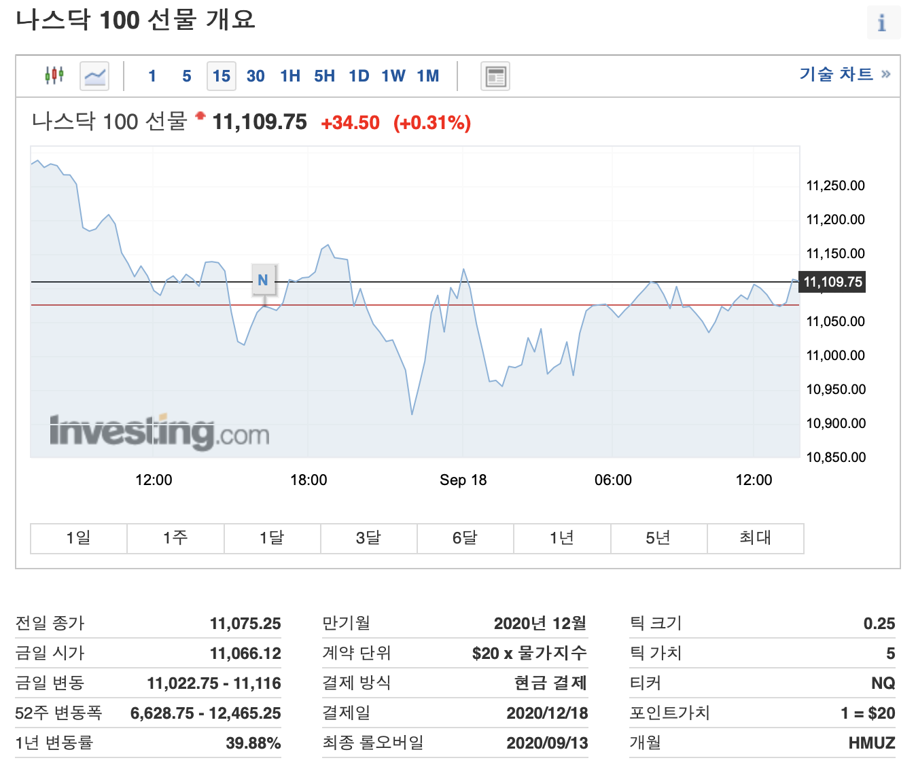Click the (+0.31%) percent change
Screen dimensions: 916x769
coord(432,123)
